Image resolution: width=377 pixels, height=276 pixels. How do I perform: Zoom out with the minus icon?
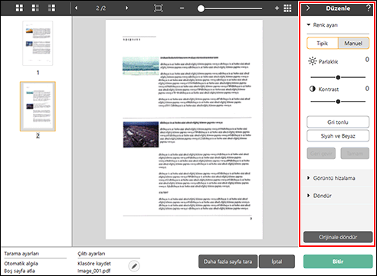[x=182, y=8]
